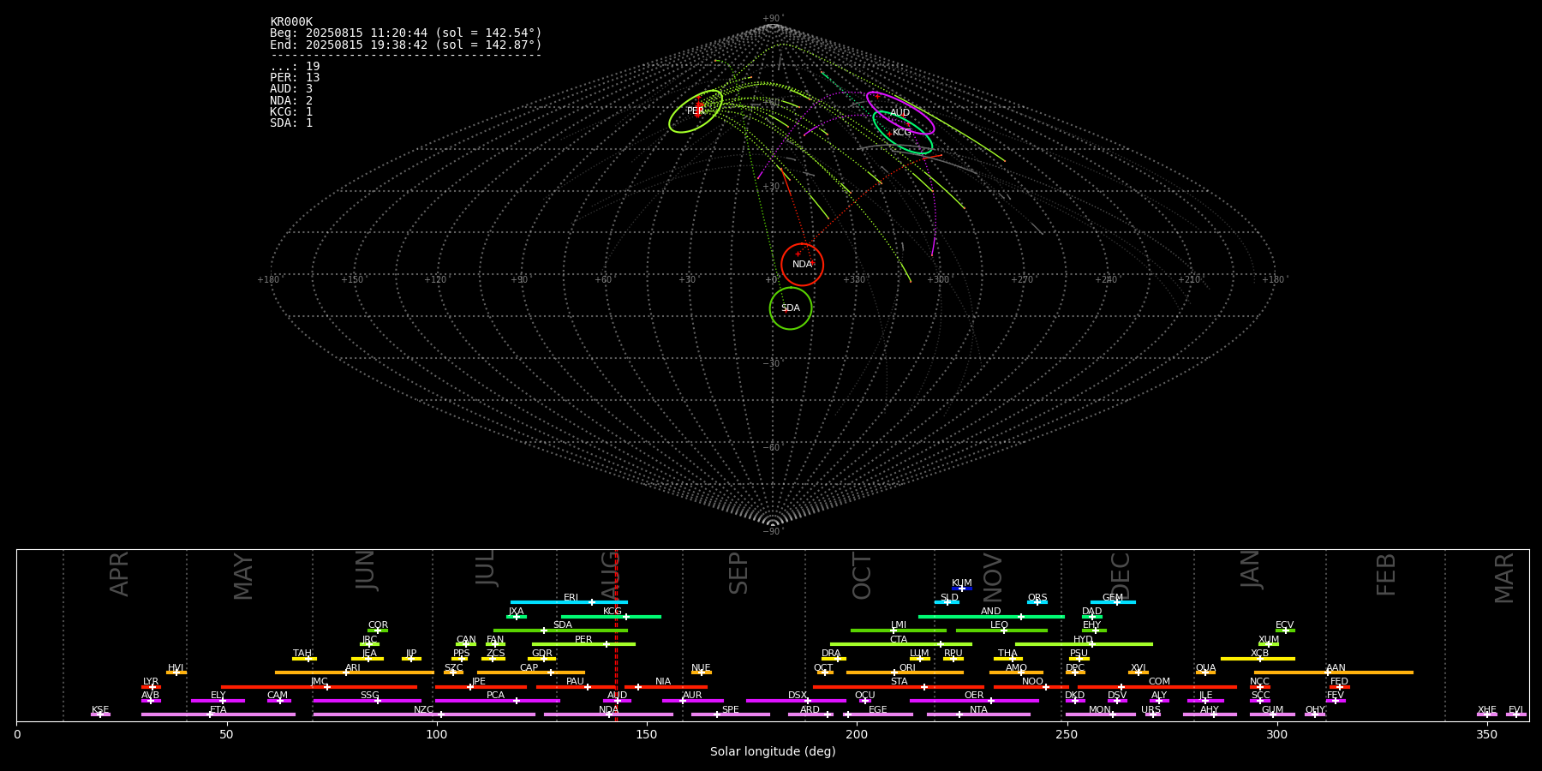Click the LEO shower bar
This screenshot has width=1542, height=771.
(x=1001, y=631)
